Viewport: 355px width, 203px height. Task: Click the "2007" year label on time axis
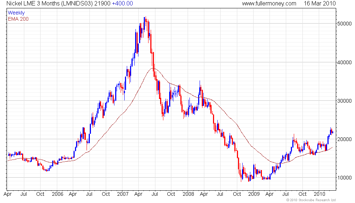tap(123, 194)
